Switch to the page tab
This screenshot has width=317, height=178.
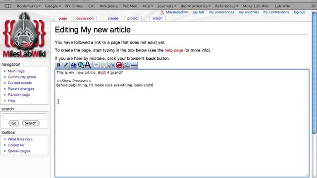pos(63,18)
